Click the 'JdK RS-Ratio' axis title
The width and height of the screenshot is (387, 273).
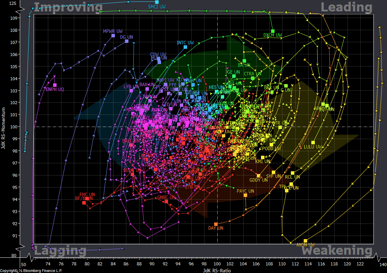217,271
